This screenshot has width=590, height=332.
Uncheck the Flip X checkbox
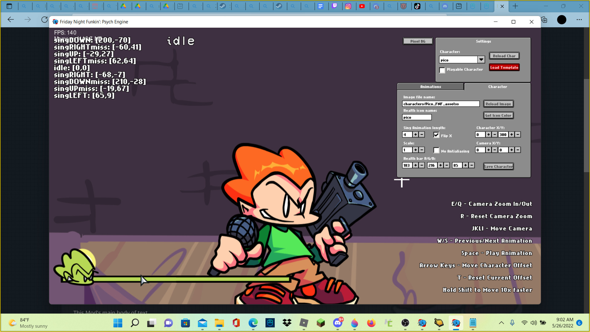[x=436, y=135]
